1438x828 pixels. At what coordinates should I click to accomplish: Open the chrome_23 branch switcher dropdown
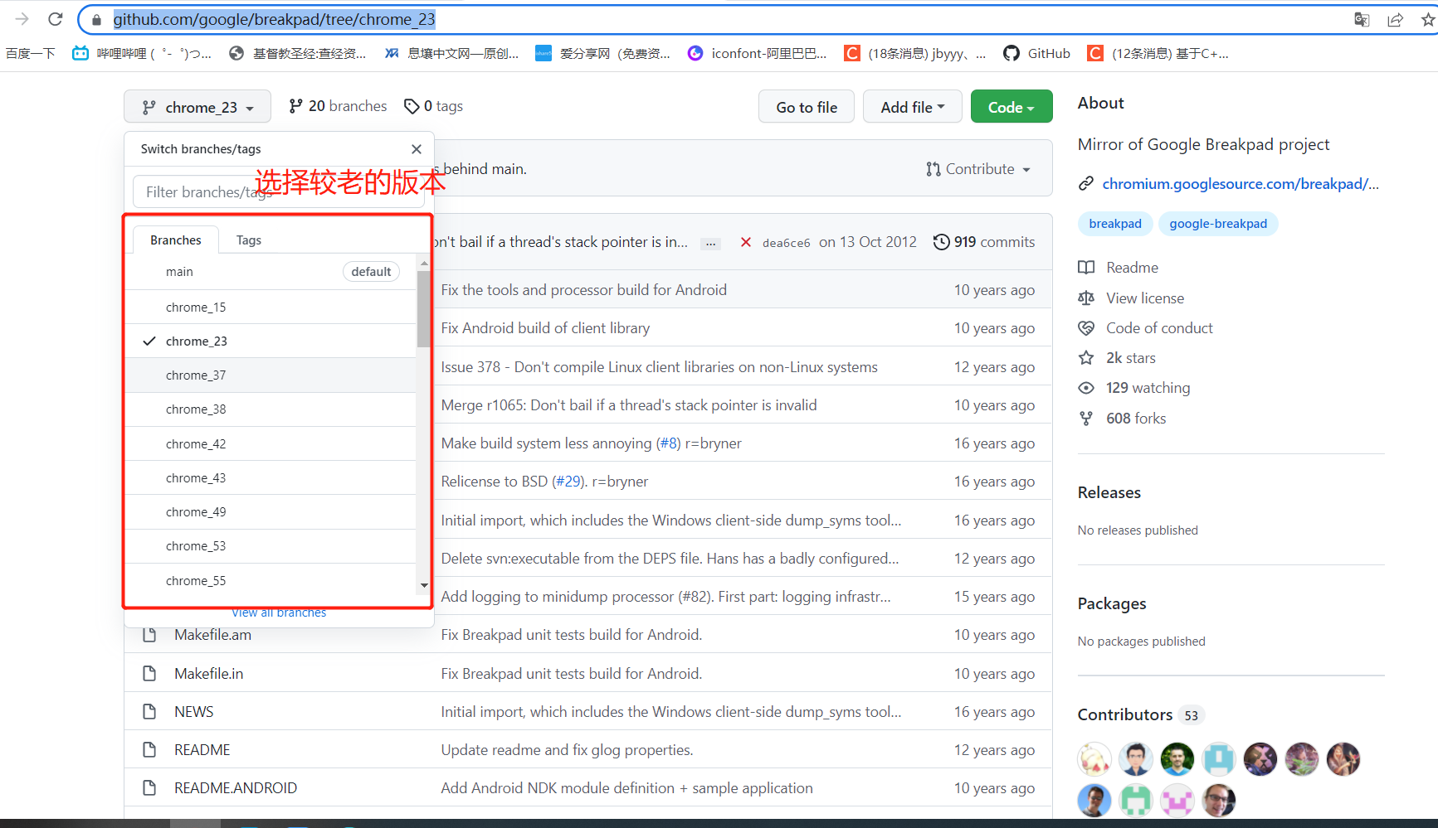[197, 106]
